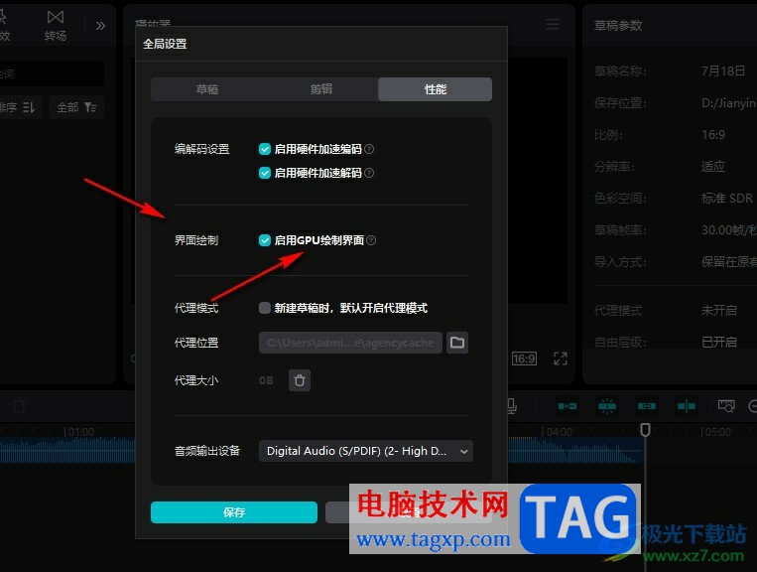Open help icon next to 启用硬件加速编码
Viewport: 757px width, 572px height.
369,149
